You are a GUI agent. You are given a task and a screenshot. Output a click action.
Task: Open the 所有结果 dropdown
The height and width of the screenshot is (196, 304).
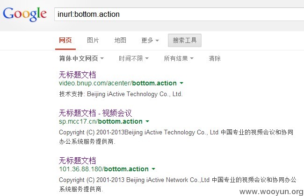tap(179, 58)
